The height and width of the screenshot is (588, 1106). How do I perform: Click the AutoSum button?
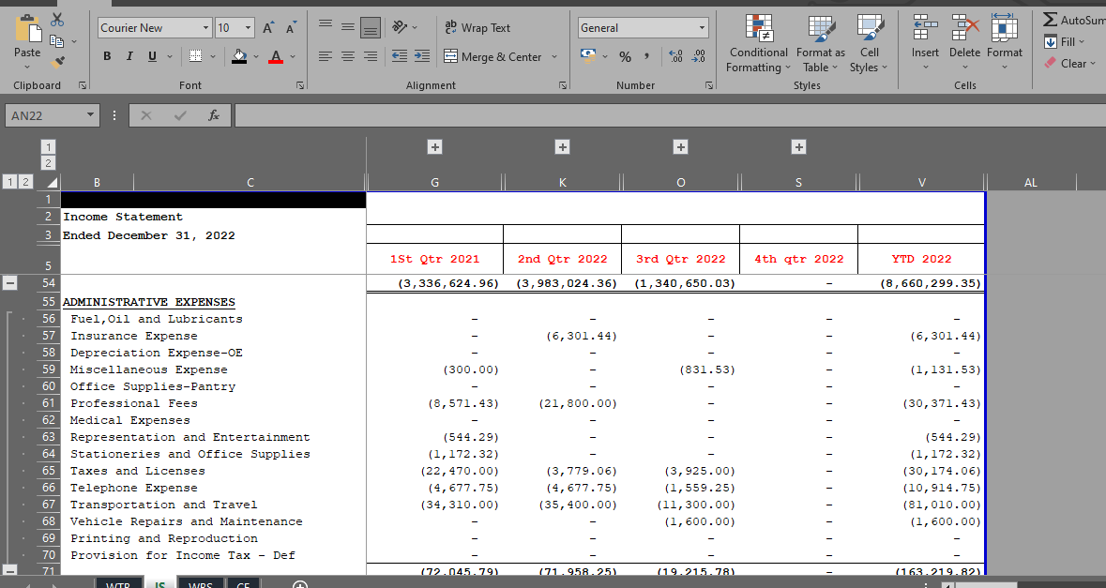click(1073, 20)
